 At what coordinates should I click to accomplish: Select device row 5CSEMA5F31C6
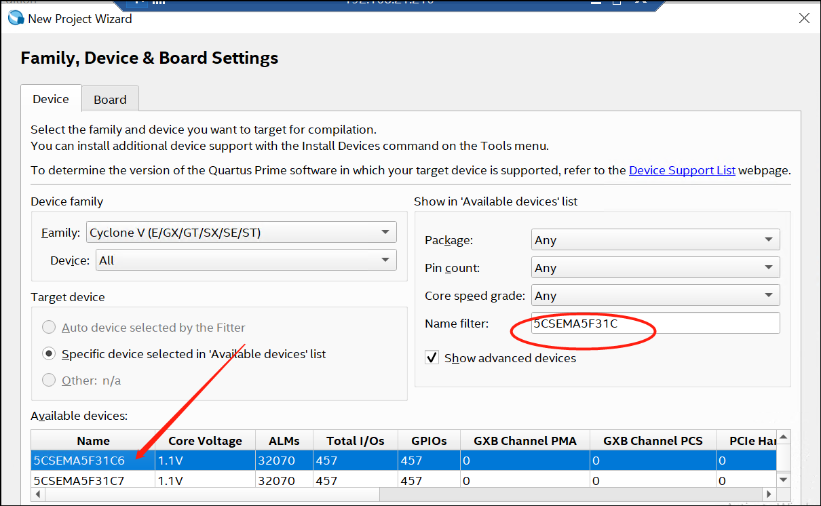click(x=403, y=461)
